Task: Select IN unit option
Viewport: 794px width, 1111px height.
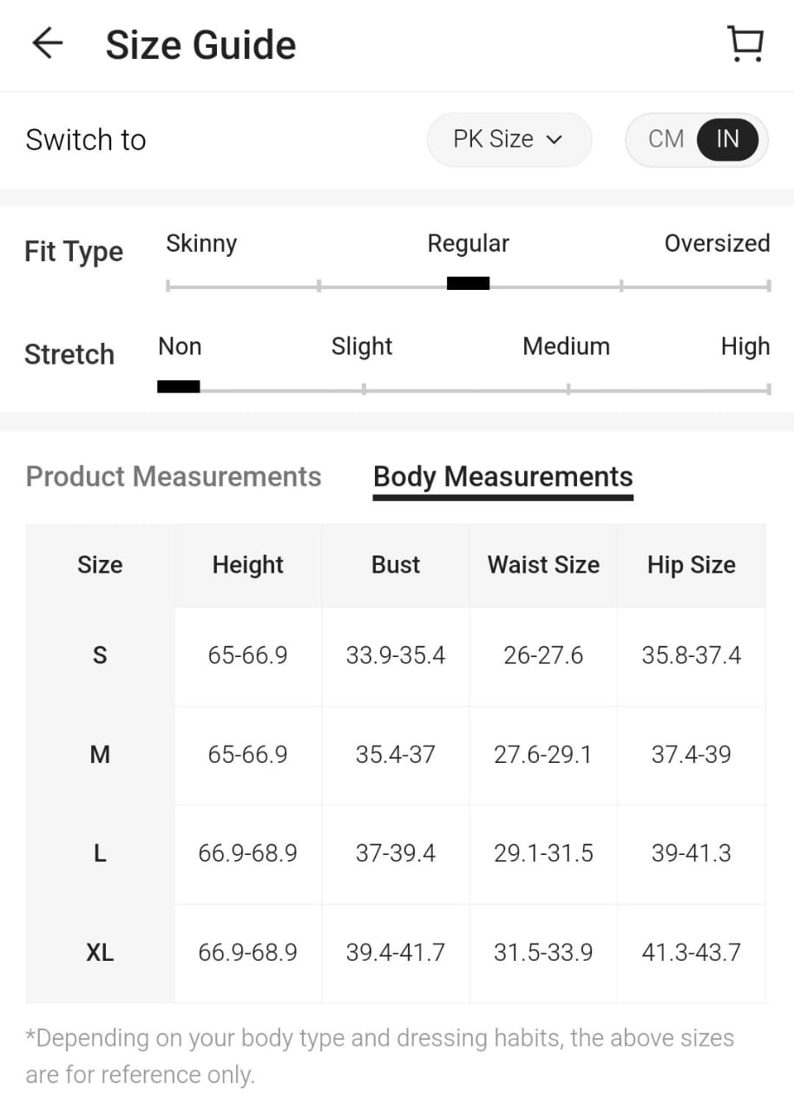Action: tap(727, 139)
